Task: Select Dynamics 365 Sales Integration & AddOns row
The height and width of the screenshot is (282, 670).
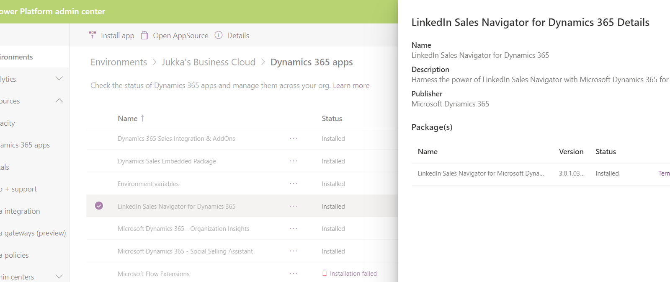Action: tap(242, 139)
